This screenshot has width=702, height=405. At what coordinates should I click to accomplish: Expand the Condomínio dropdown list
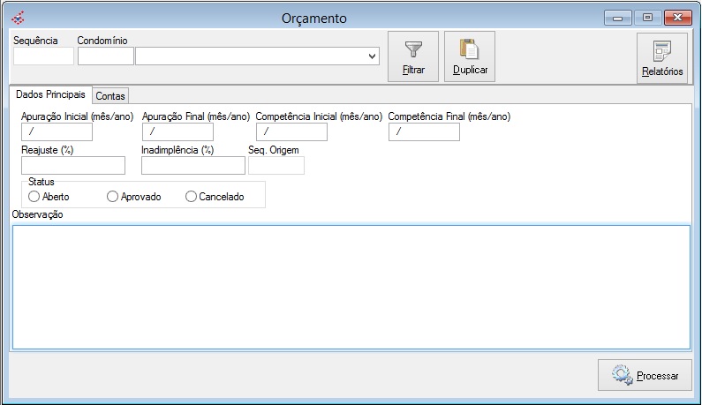click(372, 56)
